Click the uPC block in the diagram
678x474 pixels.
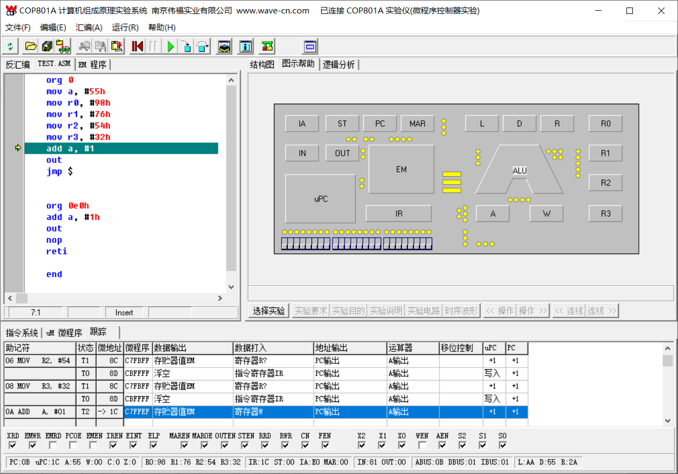321,199
